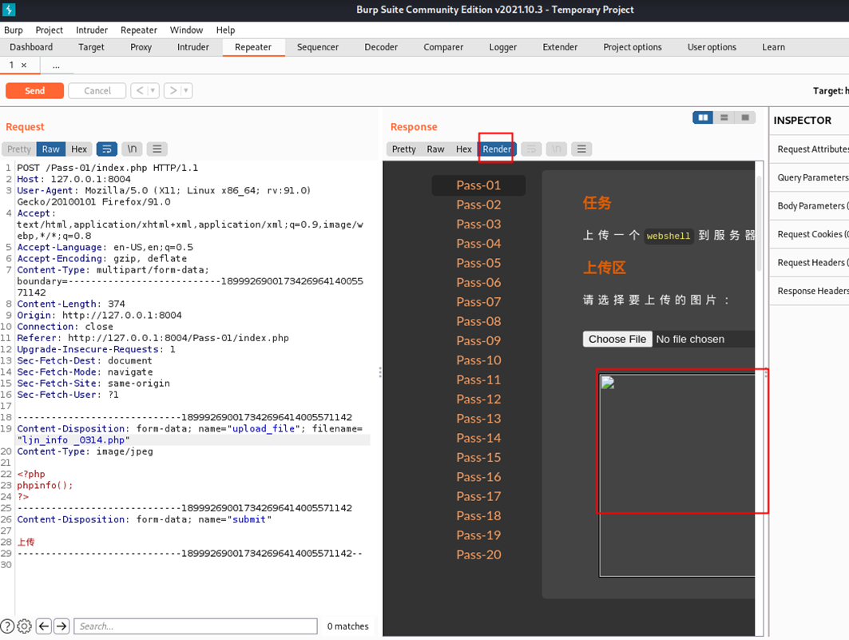
Task: Select top-bottom layout view icon
Action: point(724,117)
